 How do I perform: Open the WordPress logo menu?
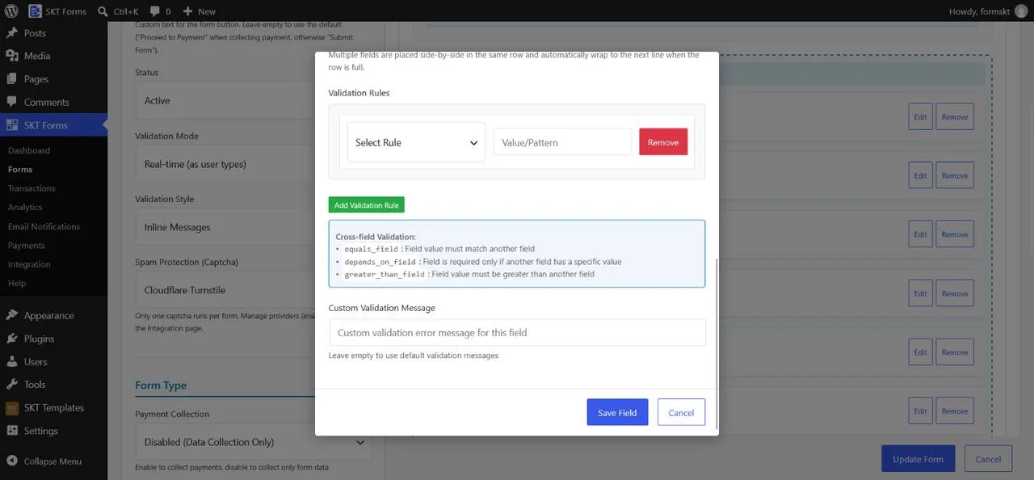click(x=11, y=11)
